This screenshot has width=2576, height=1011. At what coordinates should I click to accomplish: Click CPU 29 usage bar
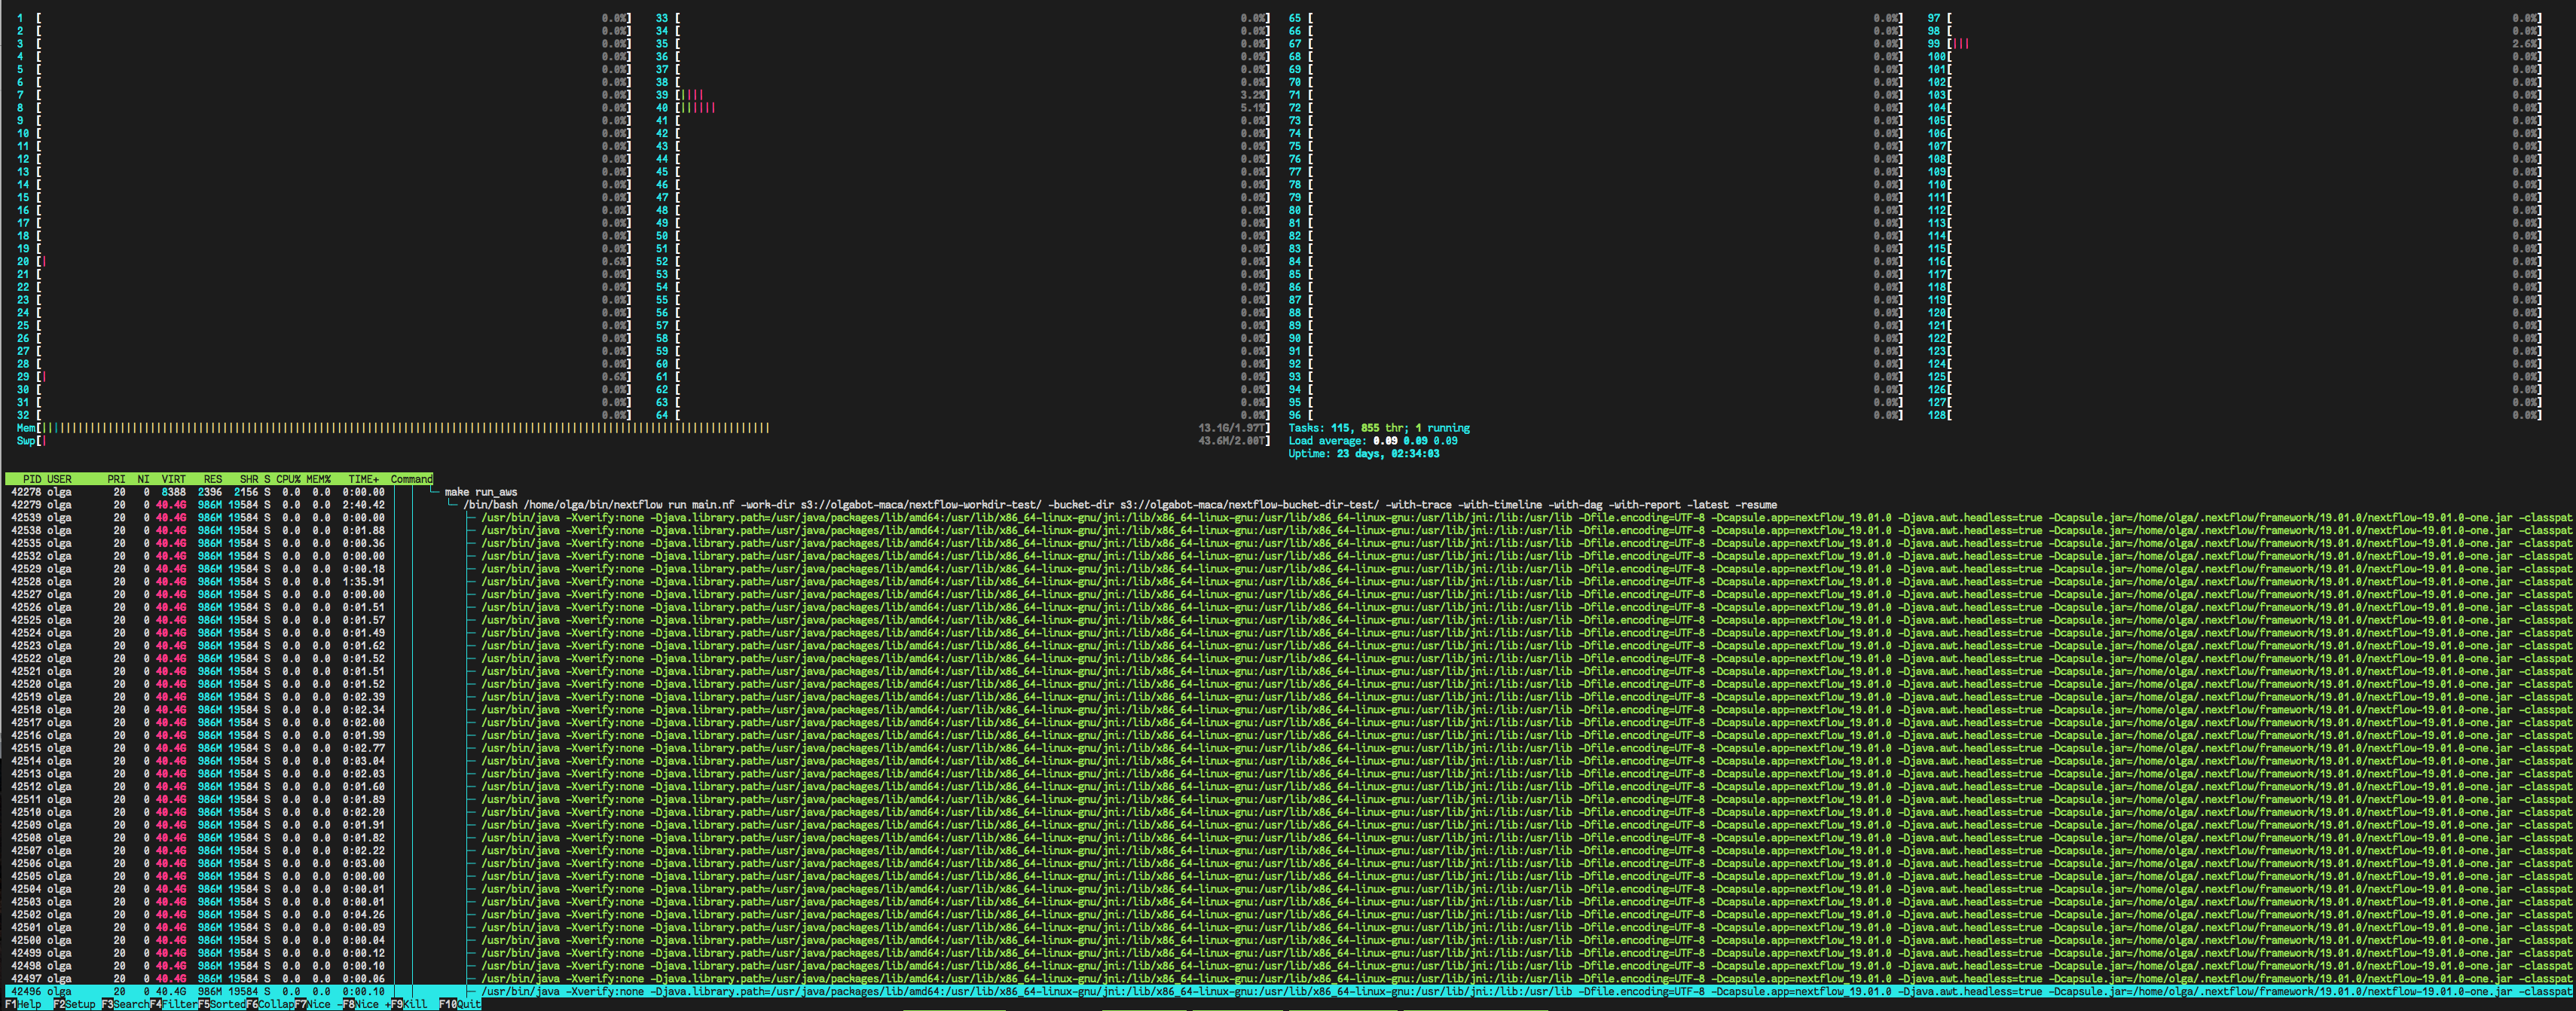coord(324,377)
